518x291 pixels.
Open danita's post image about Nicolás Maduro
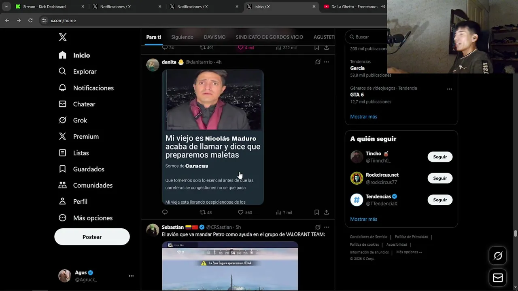(212, 137)
